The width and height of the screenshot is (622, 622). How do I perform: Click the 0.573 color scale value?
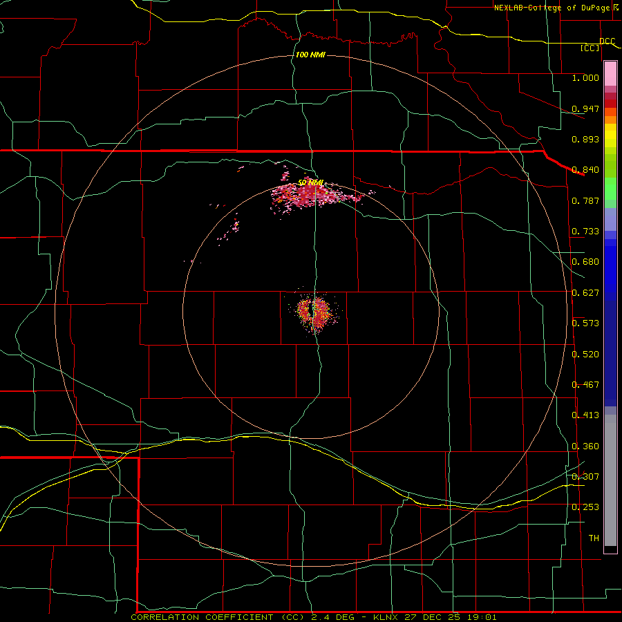tap(585, 323)
